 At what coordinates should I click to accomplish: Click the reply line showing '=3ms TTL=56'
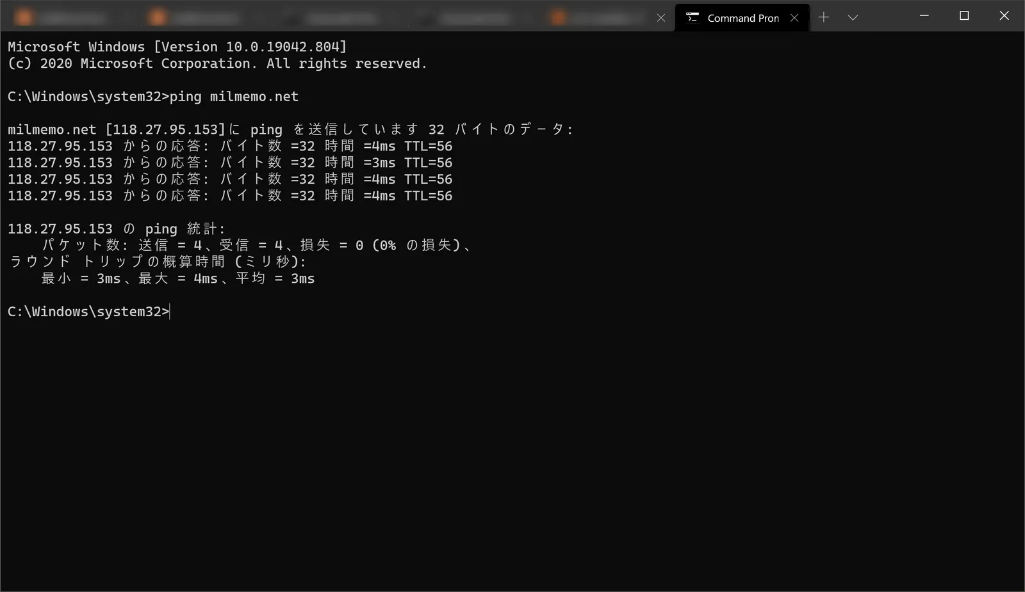230,163
